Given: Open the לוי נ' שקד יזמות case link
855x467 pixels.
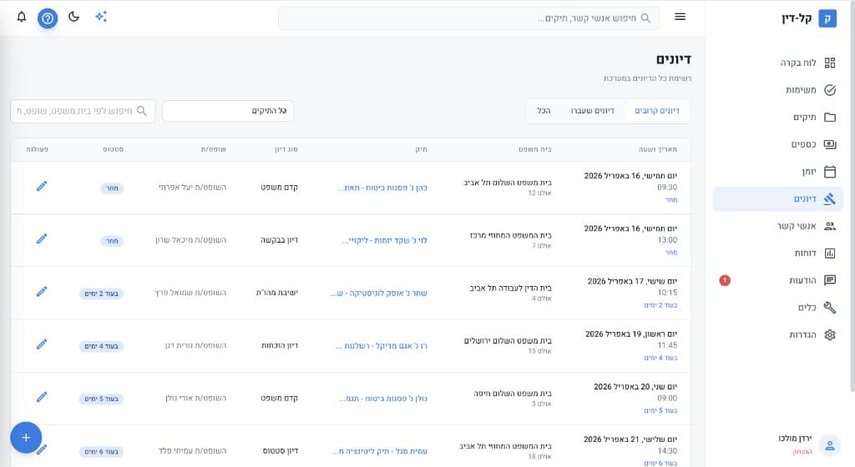Looking at the screenshot, I should (x=385, y=240).
